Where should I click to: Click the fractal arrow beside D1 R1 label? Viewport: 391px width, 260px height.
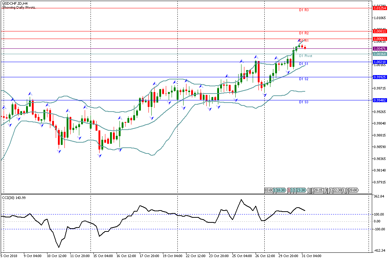(299, 40)
